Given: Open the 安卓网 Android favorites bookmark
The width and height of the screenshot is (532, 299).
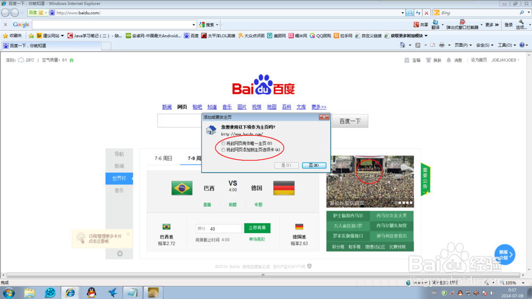Looking at the screenshot, I should (153, 36).
